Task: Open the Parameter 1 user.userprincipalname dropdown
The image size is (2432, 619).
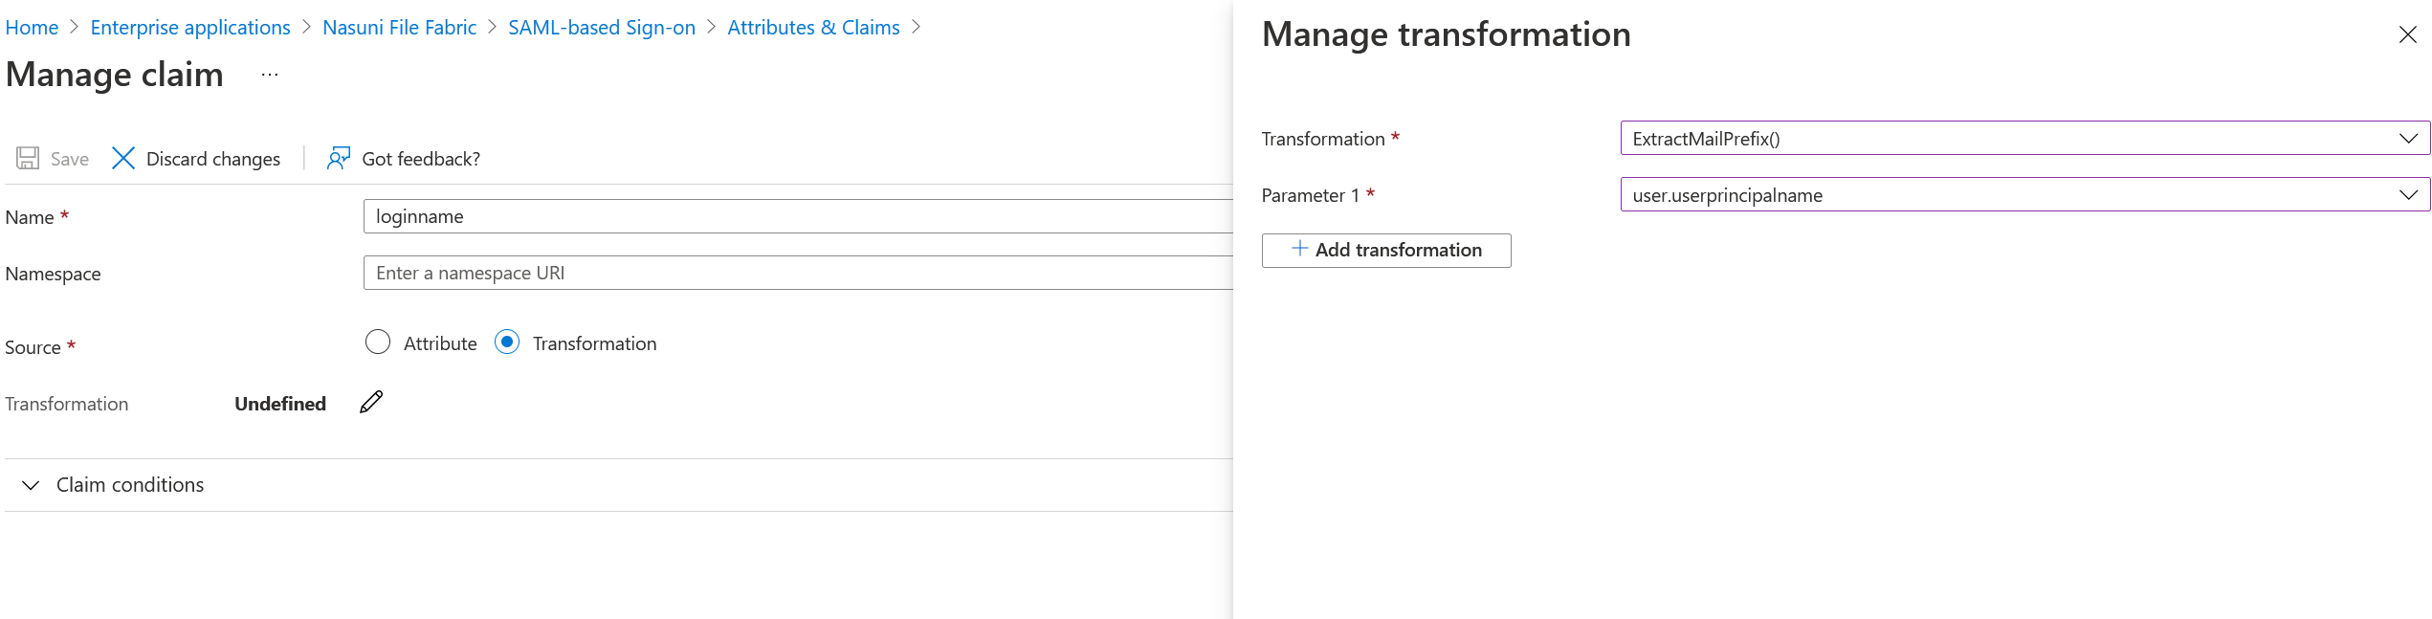Action: (x=2024, y=195)
